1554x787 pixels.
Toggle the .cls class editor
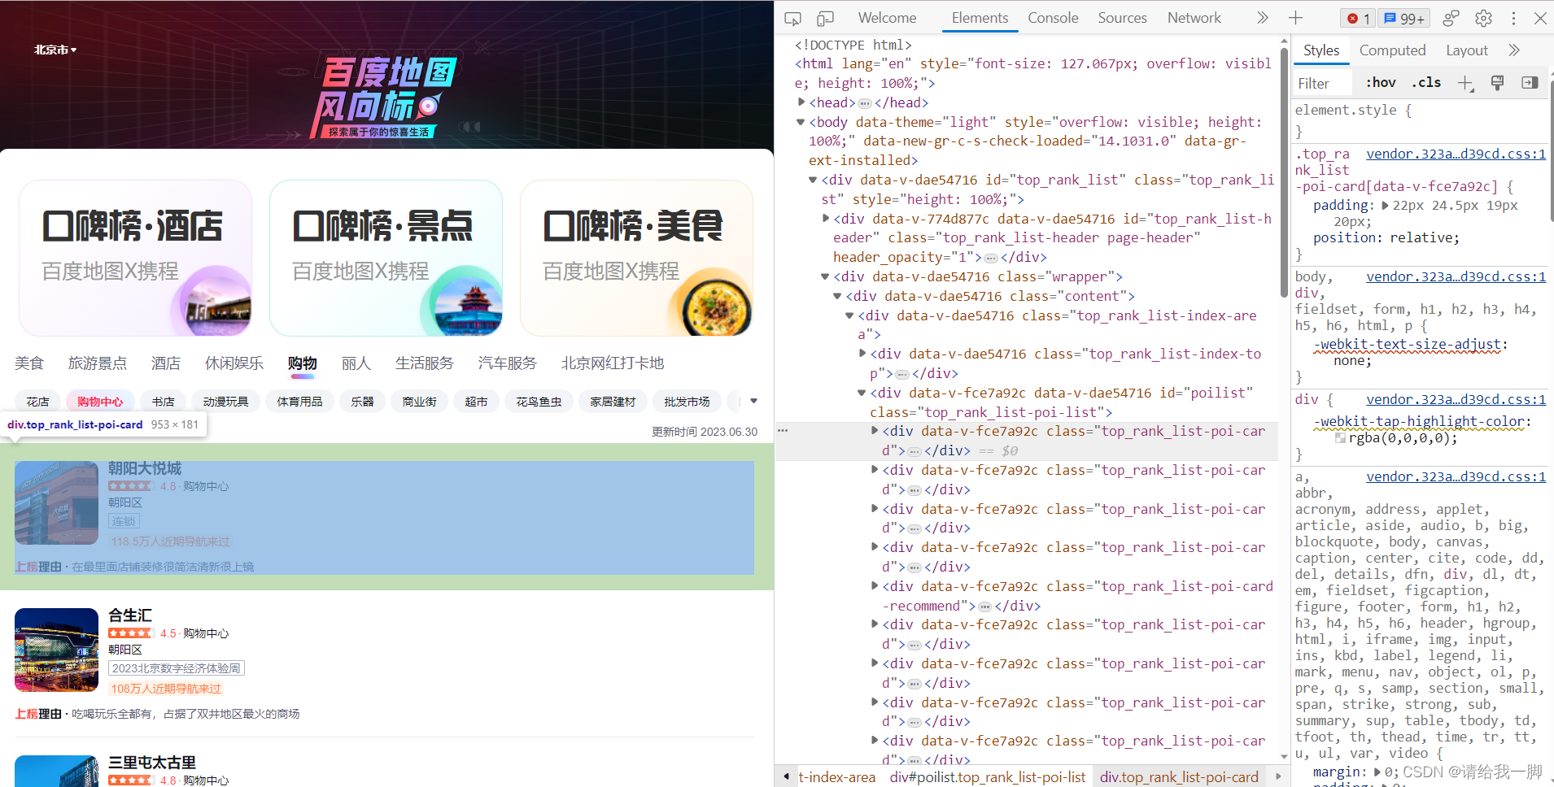click(1426, 82)
